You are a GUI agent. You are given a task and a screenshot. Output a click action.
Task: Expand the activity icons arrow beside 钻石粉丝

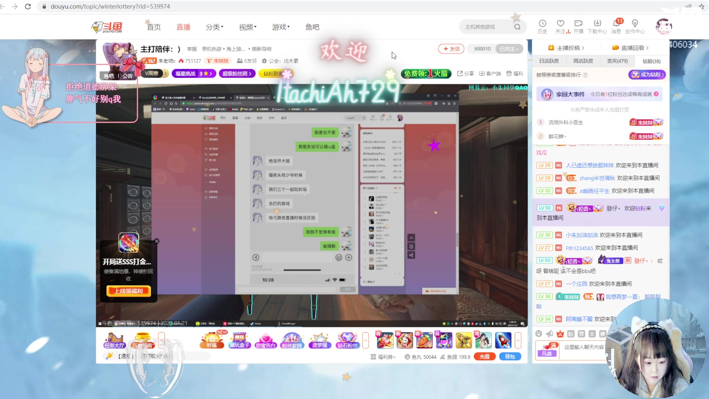click(366, 340)
